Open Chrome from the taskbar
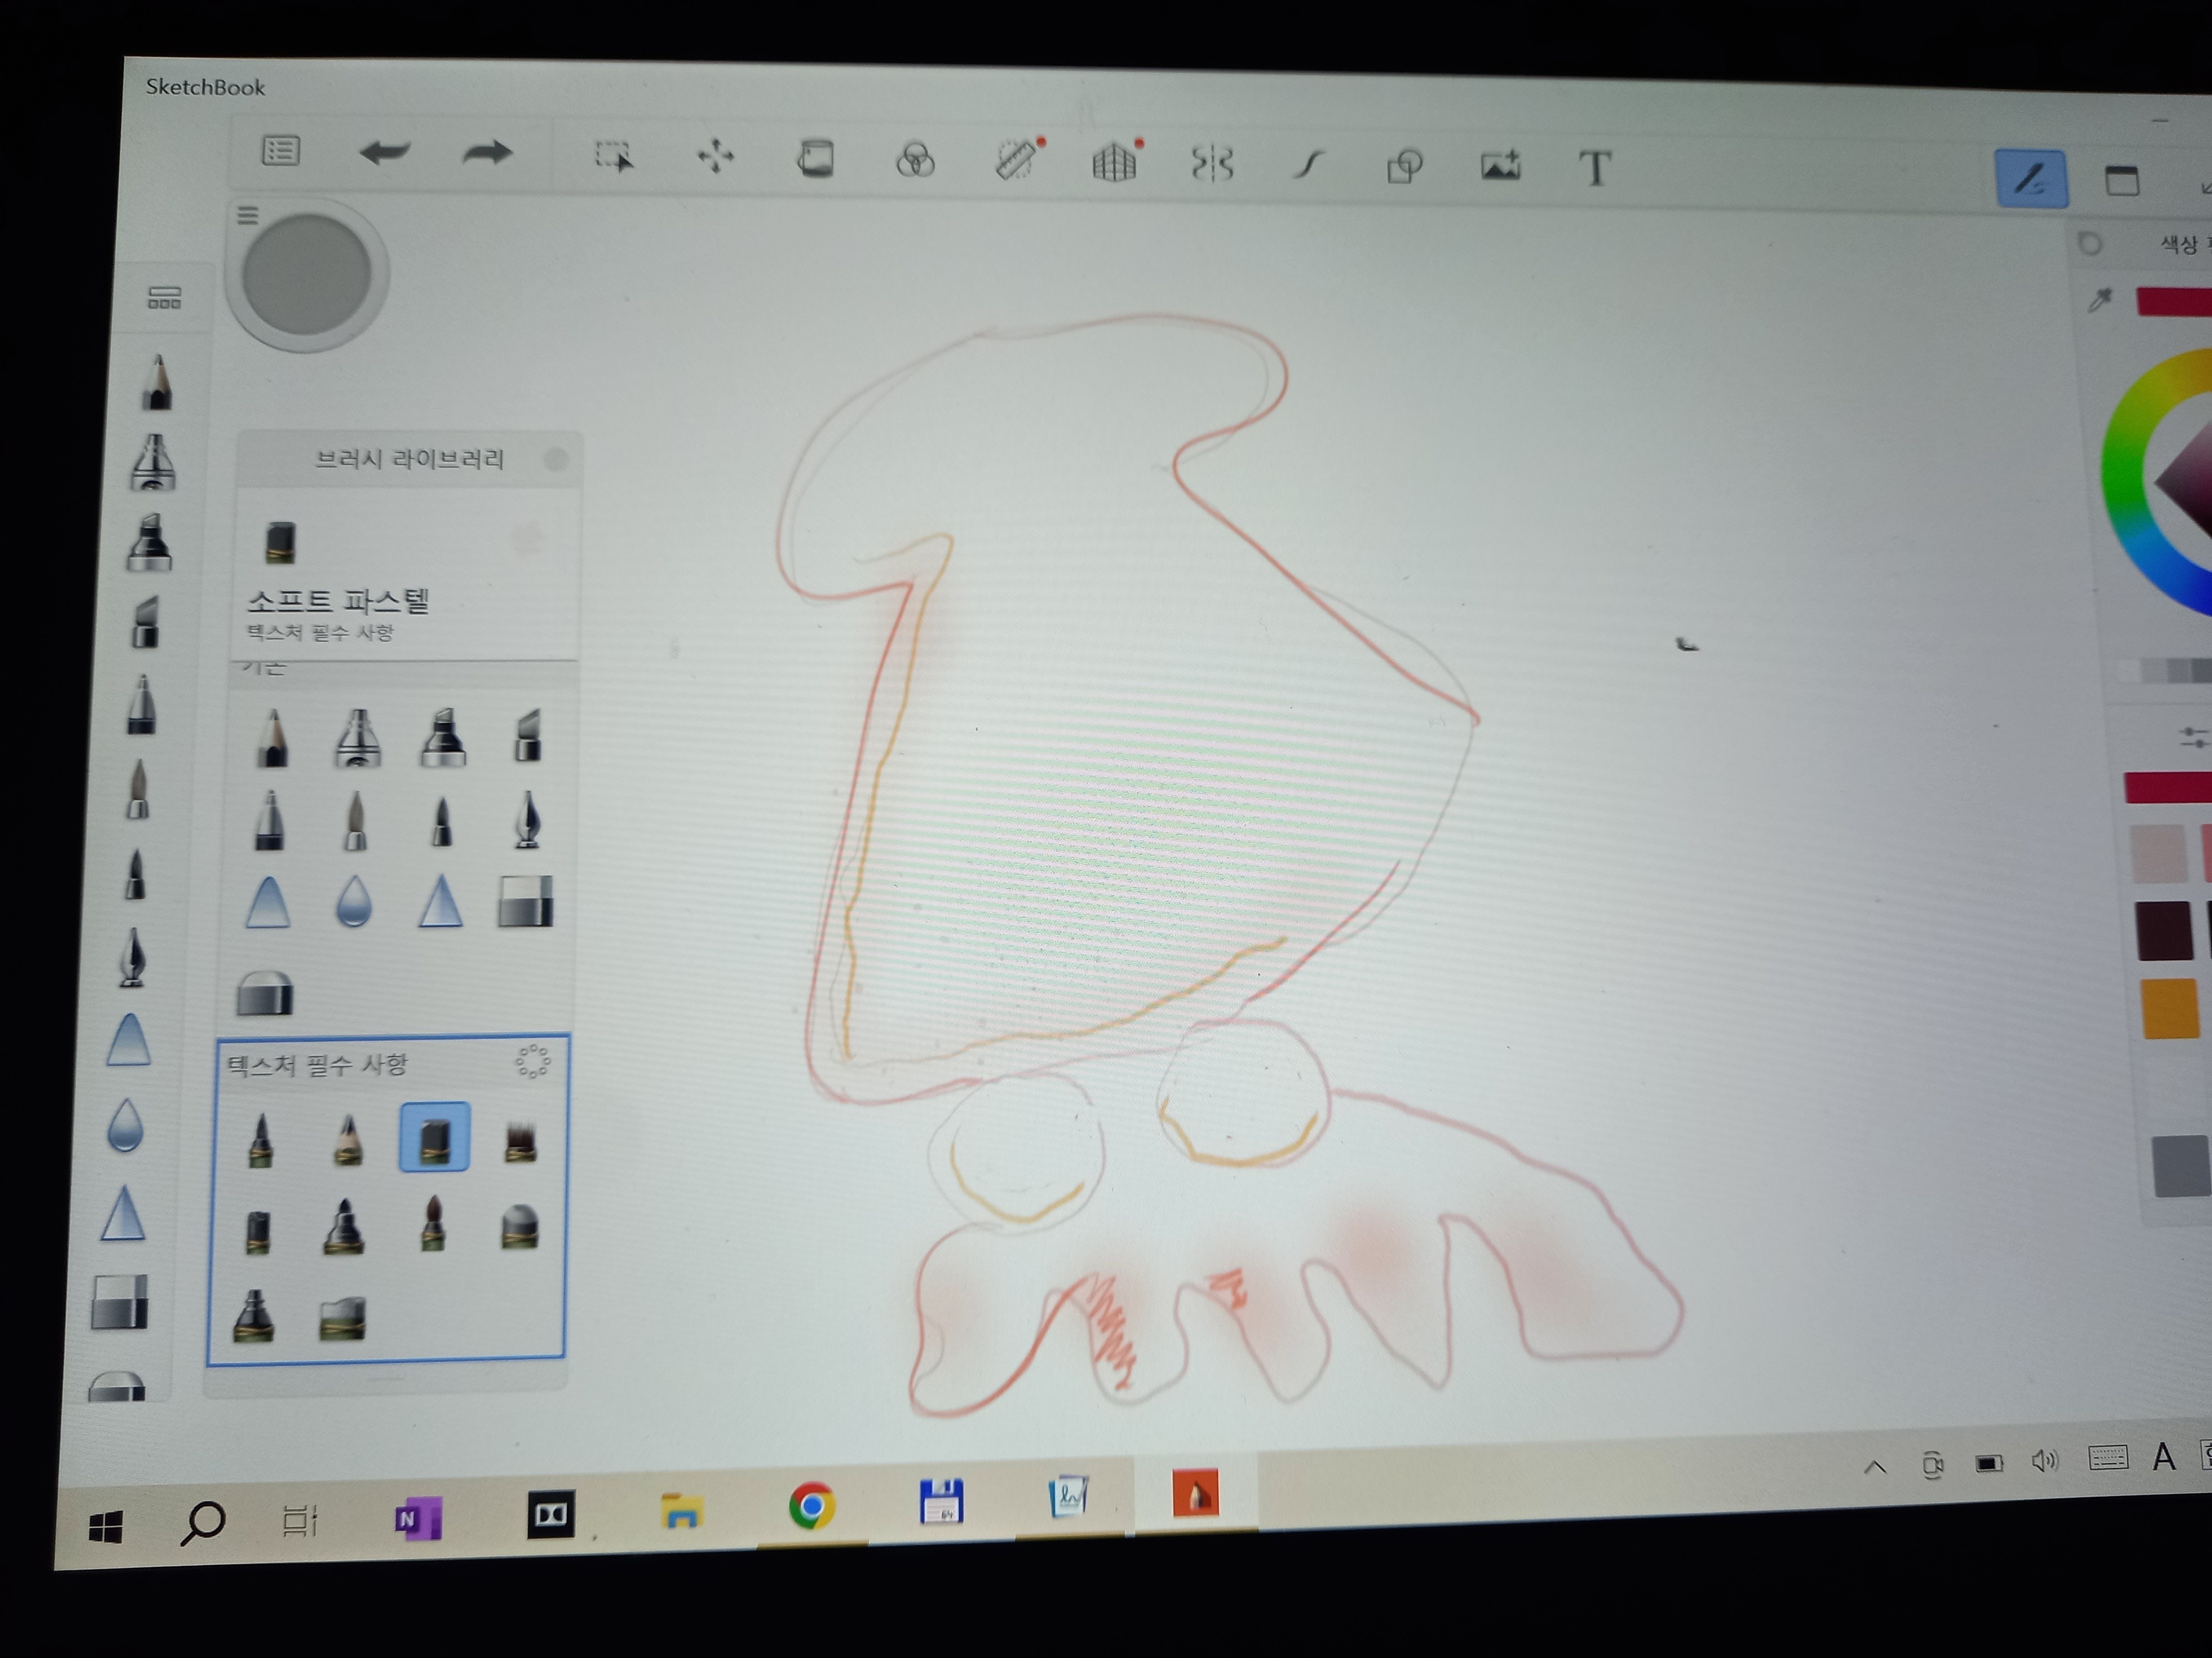The image size is (2212, 1658). pyautogui.click(x=811, y=1505)
